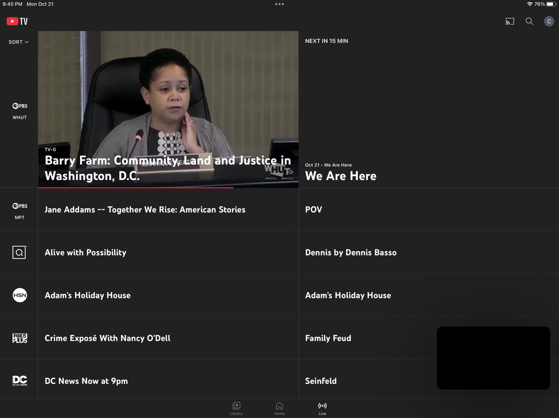Open the upcoming POV program
Screen dimensions: 559x418
[x=314, y=210]
